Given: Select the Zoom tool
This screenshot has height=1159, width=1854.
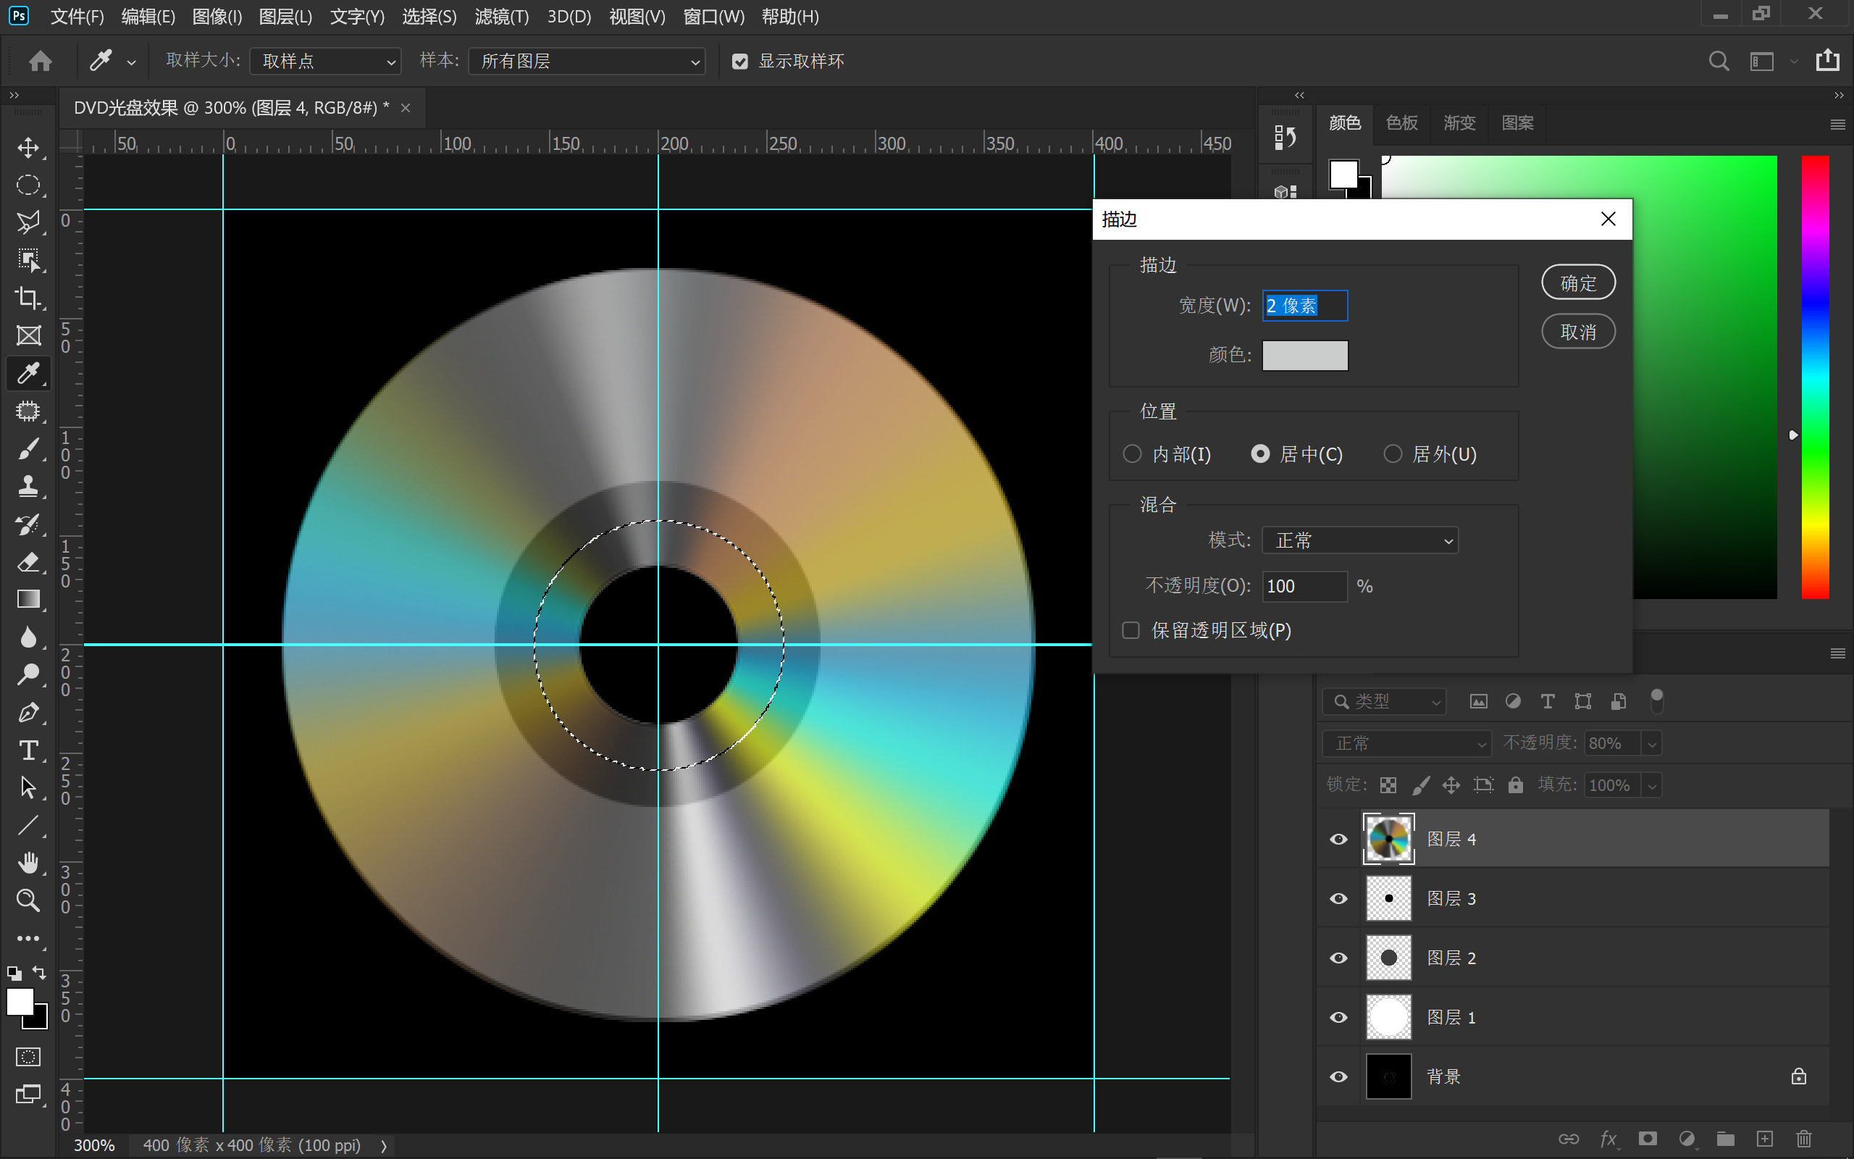Looking at the screenshot, I should point(28,900).
